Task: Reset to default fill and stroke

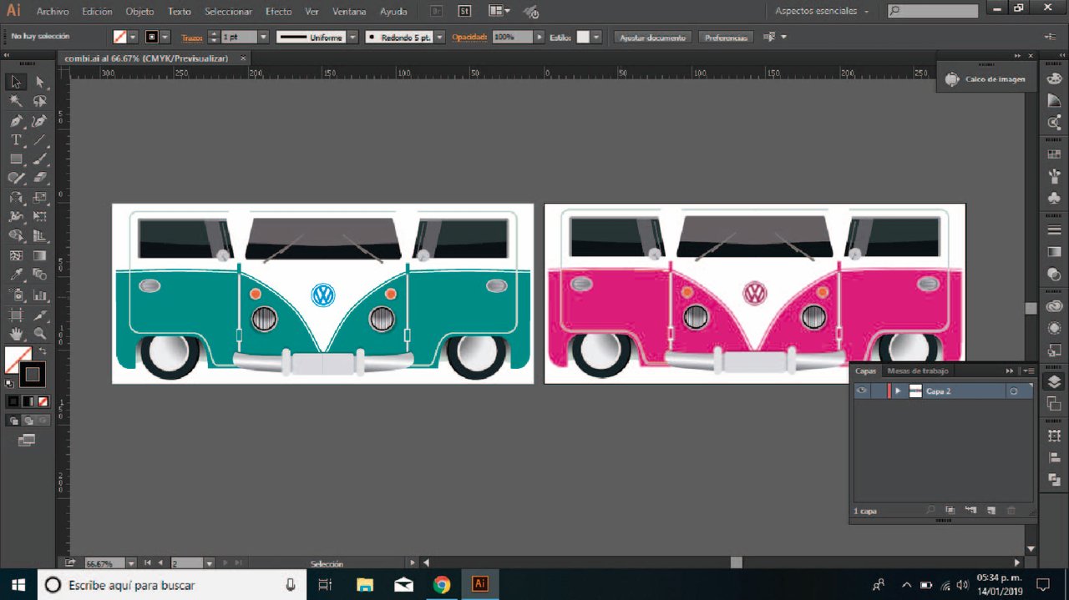Action: tap(10, 383)
